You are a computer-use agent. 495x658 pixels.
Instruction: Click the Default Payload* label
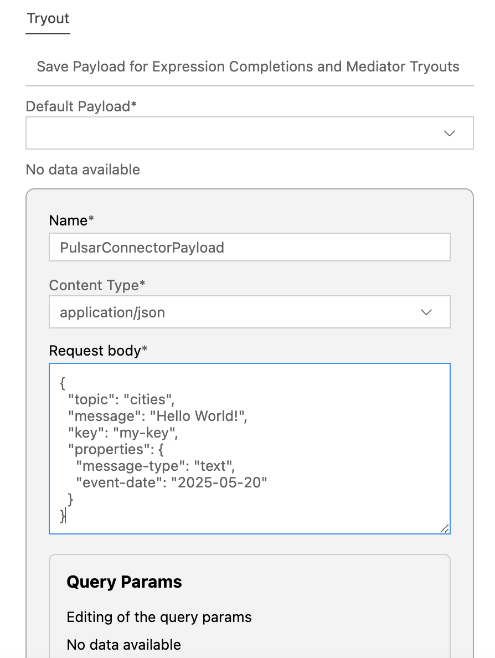tap(81, 106)
